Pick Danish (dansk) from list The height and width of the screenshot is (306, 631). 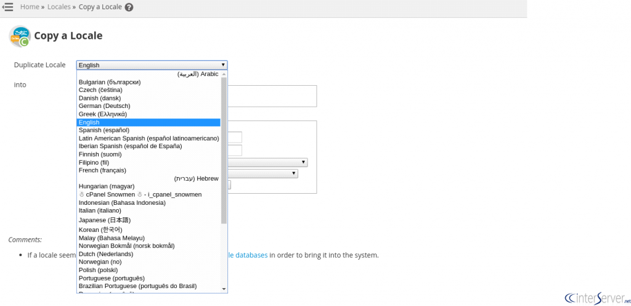point(149,98)
